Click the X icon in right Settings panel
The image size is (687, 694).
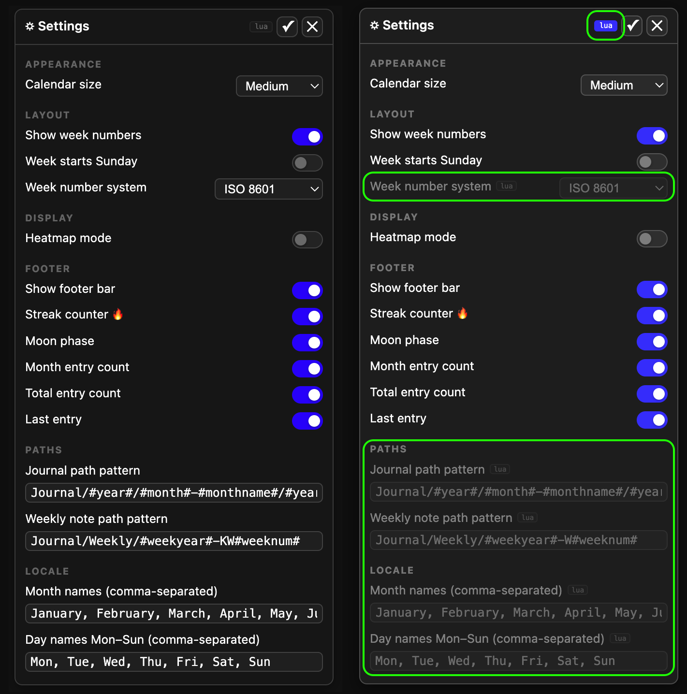[x=657, y=26]
